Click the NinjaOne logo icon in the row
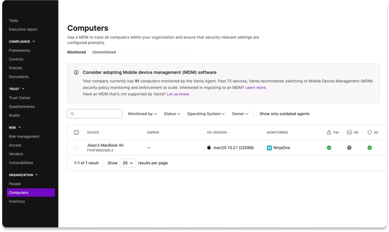 (x=269, y=148)
